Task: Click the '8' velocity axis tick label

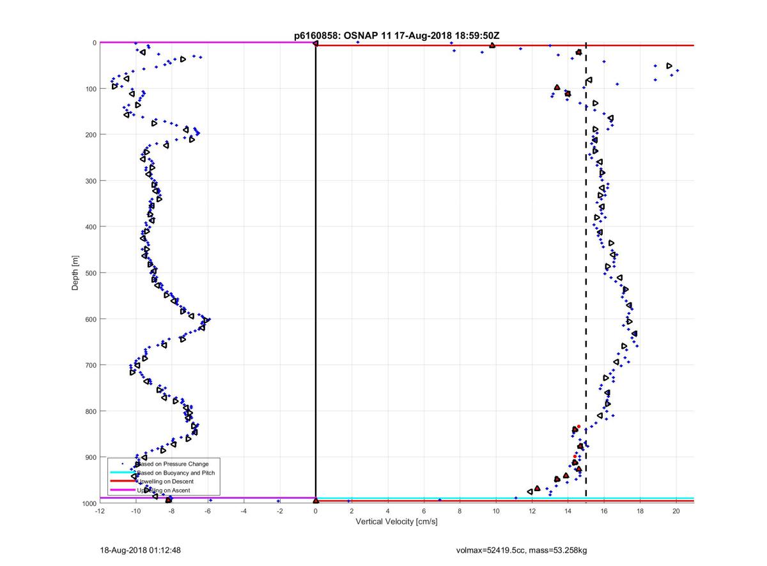Action: [460, 512]
